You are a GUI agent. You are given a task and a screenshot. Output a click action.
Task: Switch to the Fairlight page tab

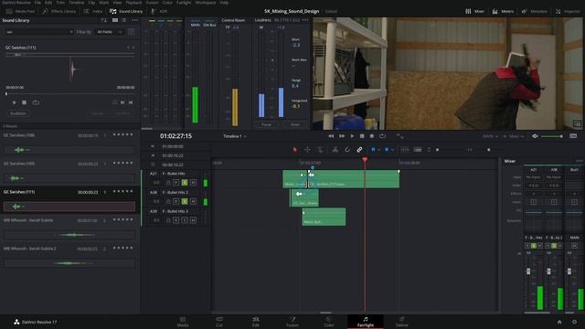coord(366,322)
